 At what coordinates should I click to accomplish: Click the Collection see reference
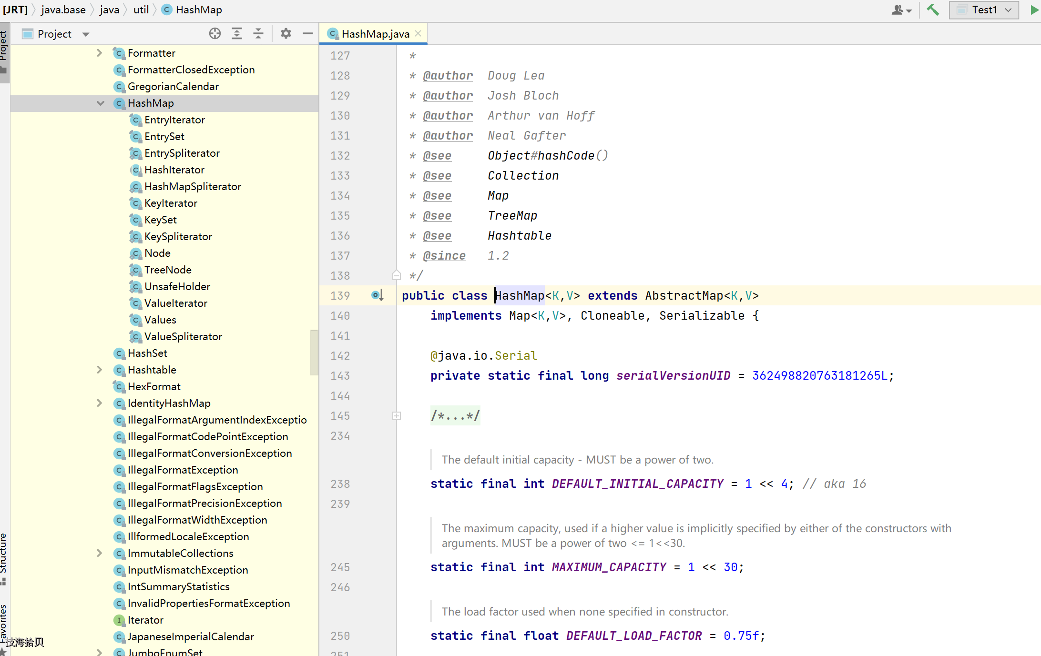(523, 175)
